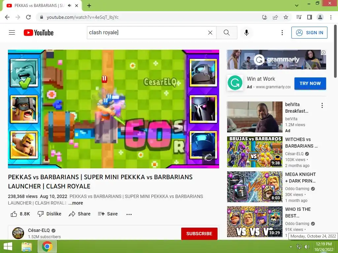Image resolution: width=338 pixels, height=253 pixels.
Task: Open YouTube settings three-dot menu
Action: (x=282, y=33)
